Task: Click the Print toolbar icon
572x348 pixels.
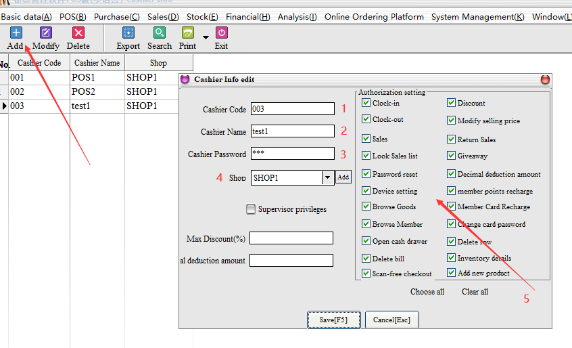Action: [x=188, y=32]
